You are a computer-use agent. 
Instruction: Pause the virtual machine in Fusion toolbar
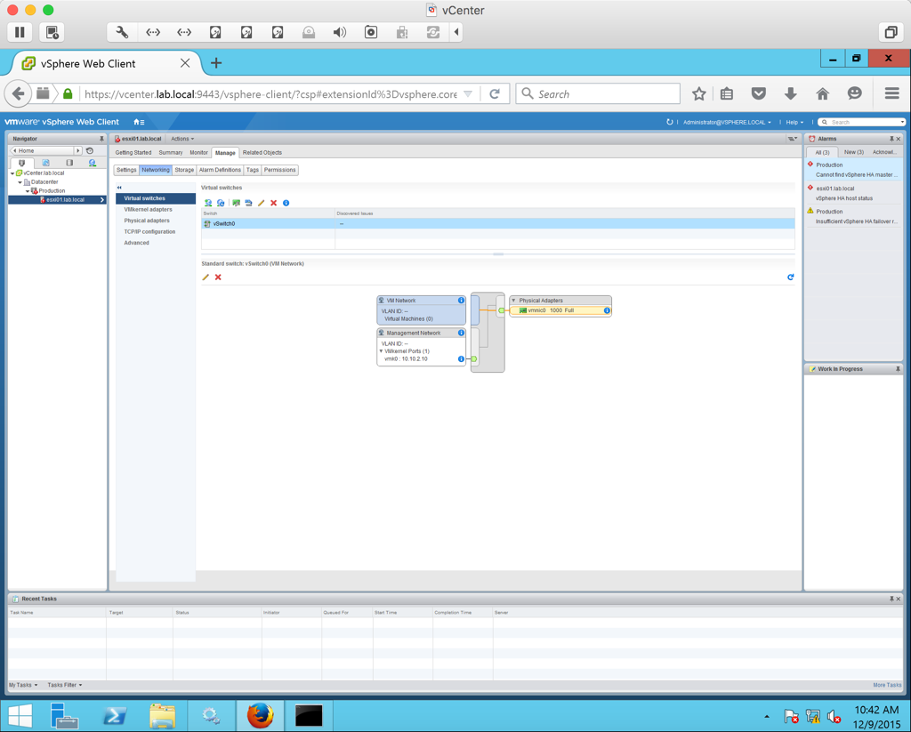pos(20,32)
